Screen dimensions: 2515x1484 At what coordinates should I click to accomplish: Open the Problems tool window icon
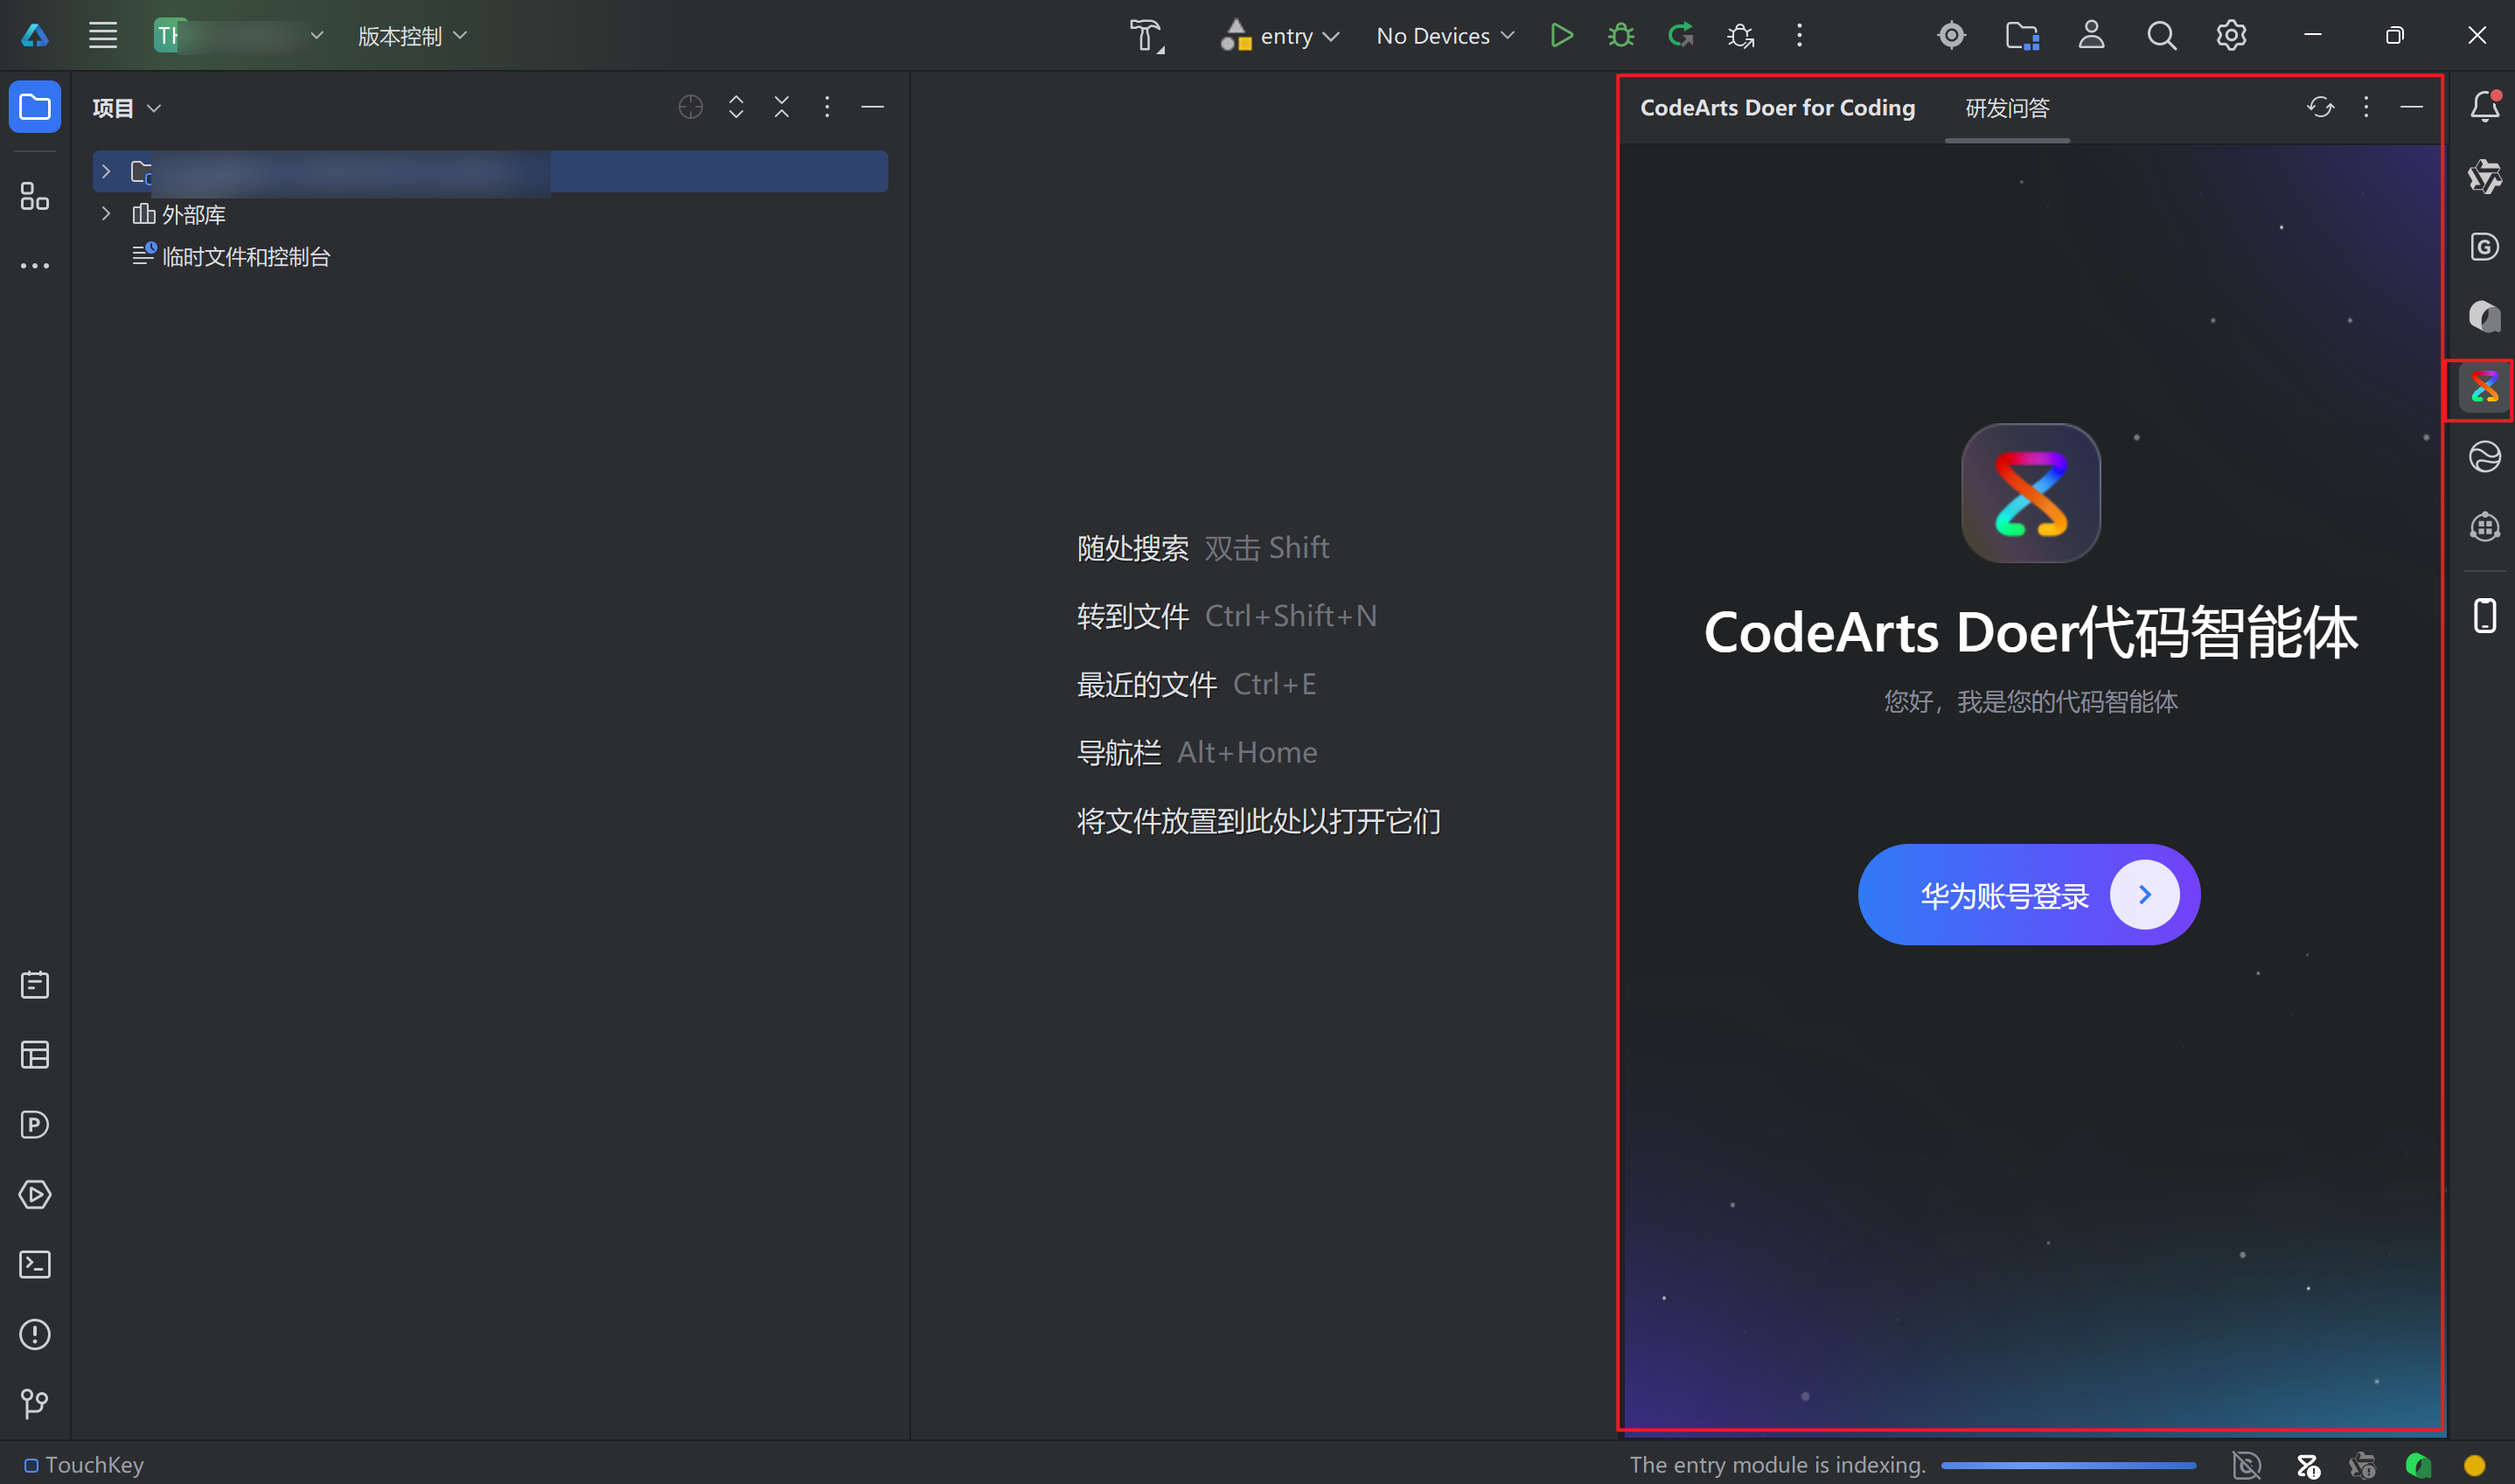(35, 1334)
